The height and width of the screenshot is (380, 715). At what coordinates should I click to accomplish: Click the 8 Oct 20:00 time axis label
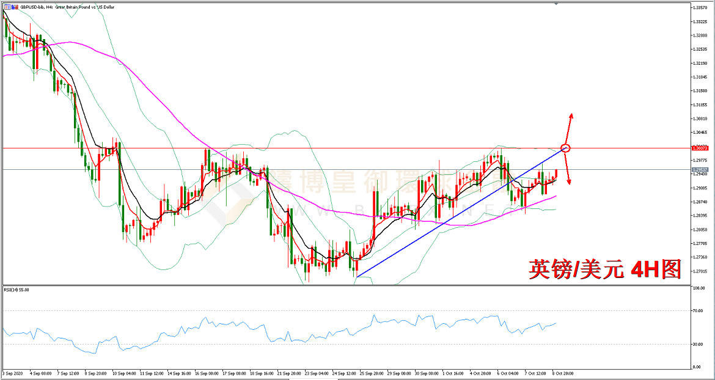pos(562,372)
